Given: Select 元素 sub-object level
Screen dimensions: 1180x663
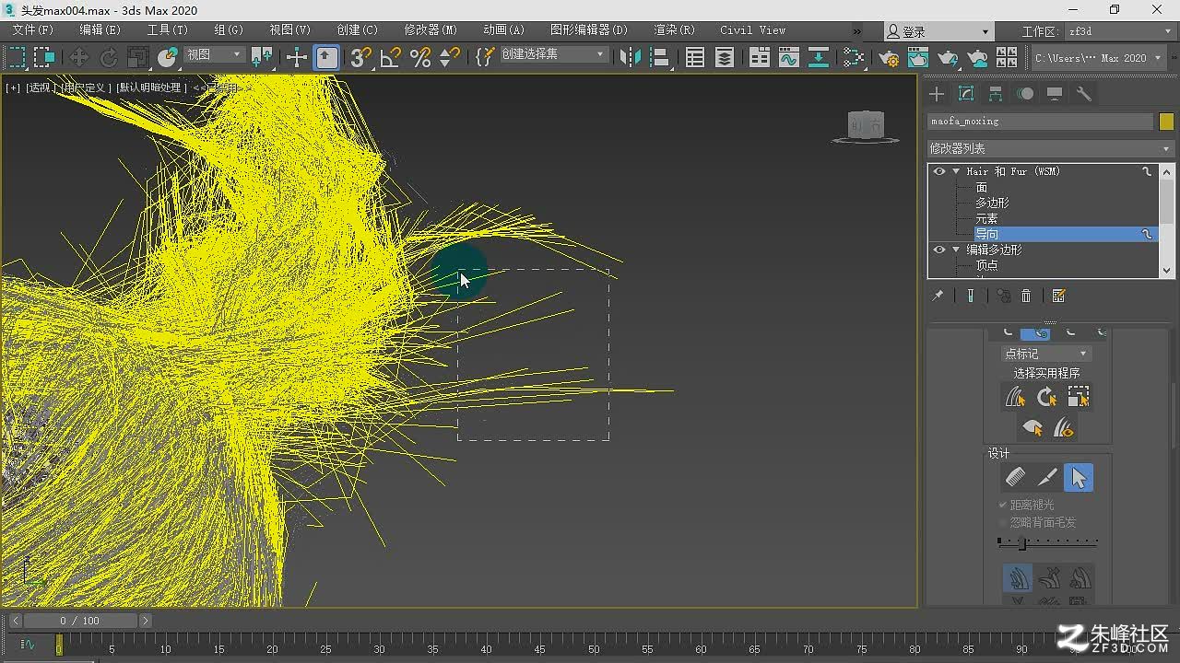Looking at the screenshot, I should (986, 218).
